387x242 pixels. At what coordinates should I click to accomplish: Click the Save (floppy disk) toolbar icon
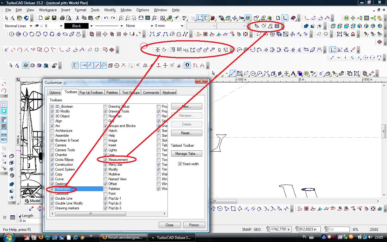click(x=54, y=18)
